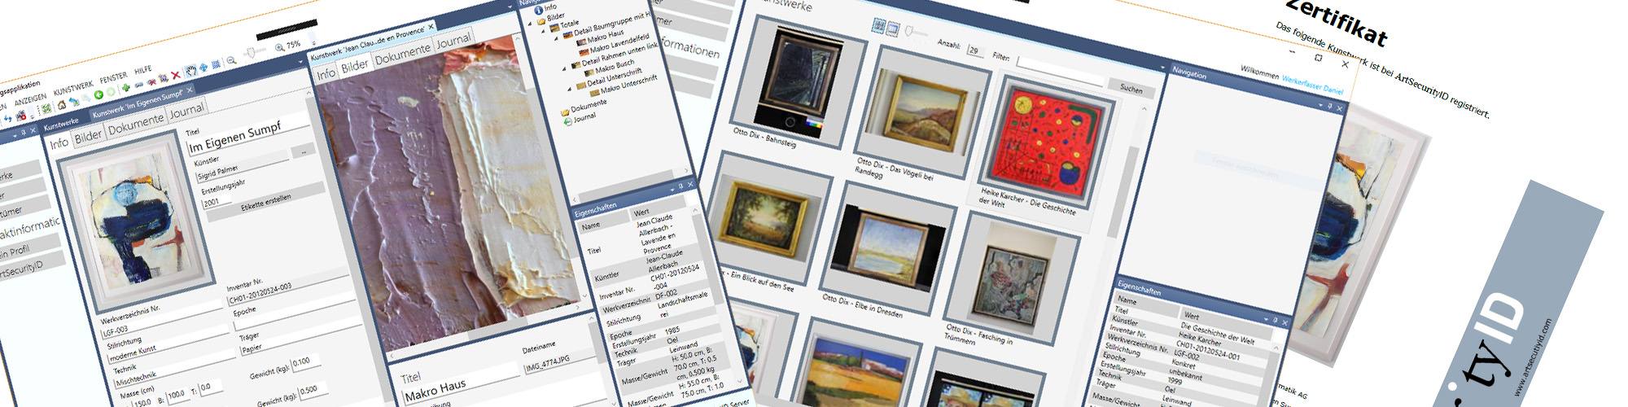
Task: Open the Journal tab of Jean Claude artwork
Action: point(453,40)
